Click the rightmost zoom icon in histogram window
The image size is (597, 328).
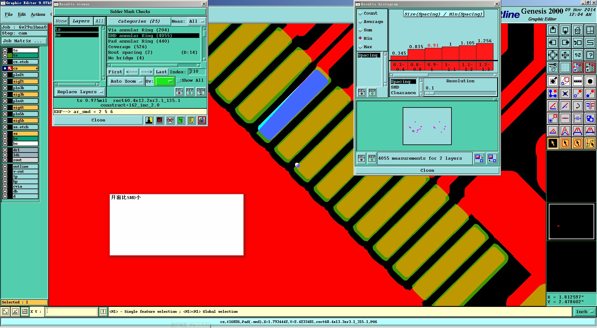pyautogui.click(x=492, y=158)
